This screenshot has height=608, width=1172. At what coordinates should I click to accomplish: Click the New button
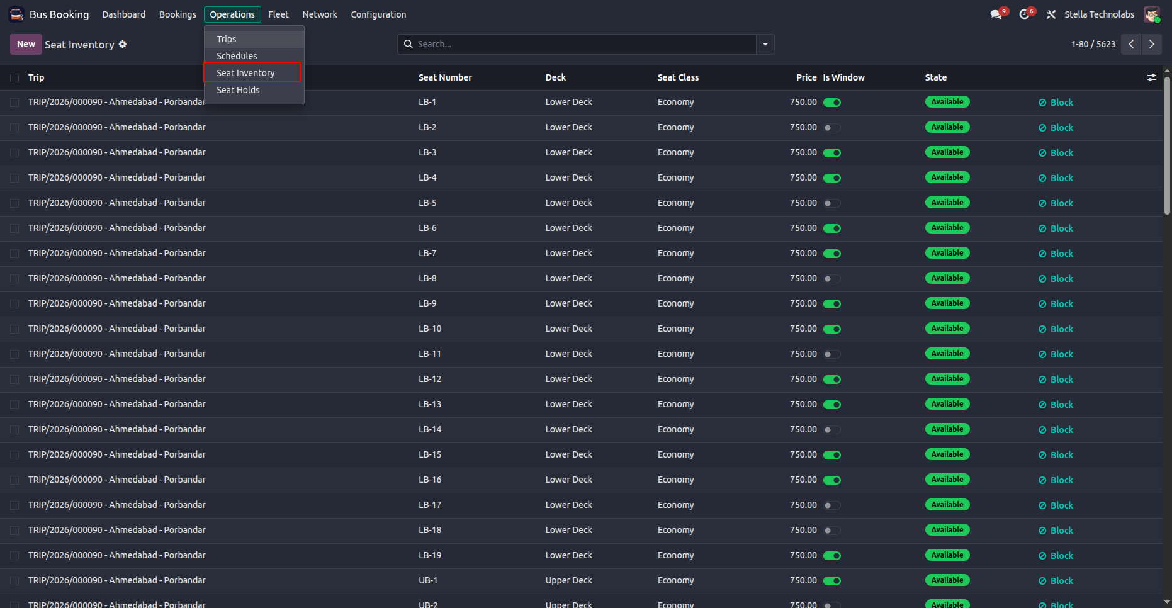click(x=26, y=44)
